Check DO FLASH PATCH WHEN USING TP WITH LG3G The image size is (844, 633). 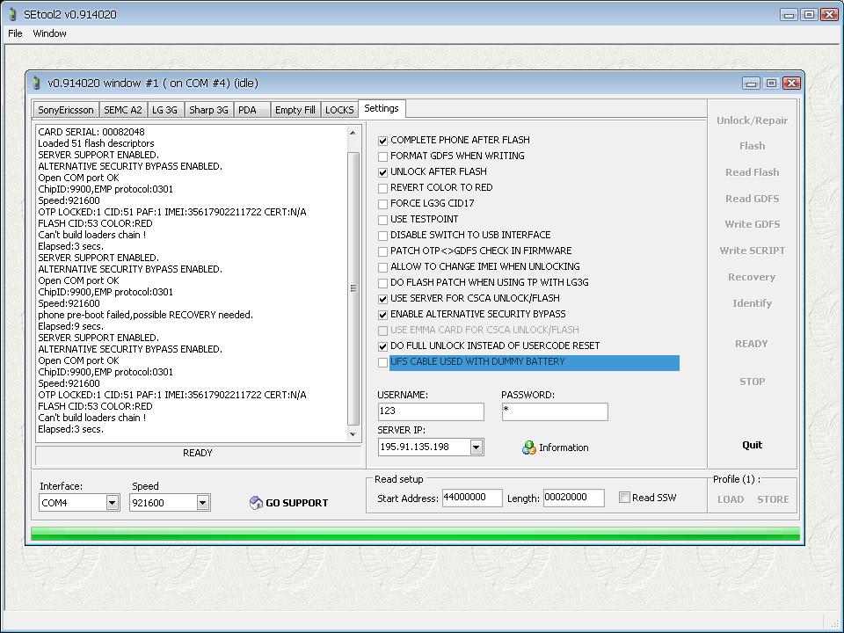[382, 283]
